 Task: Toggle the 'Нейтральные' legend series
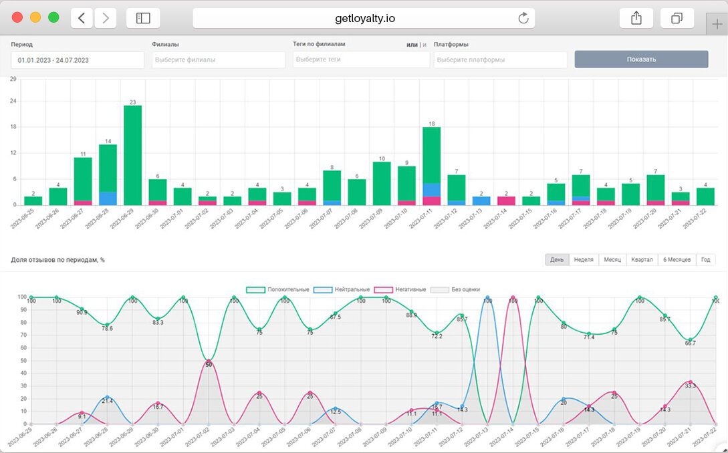pos(341,289)
